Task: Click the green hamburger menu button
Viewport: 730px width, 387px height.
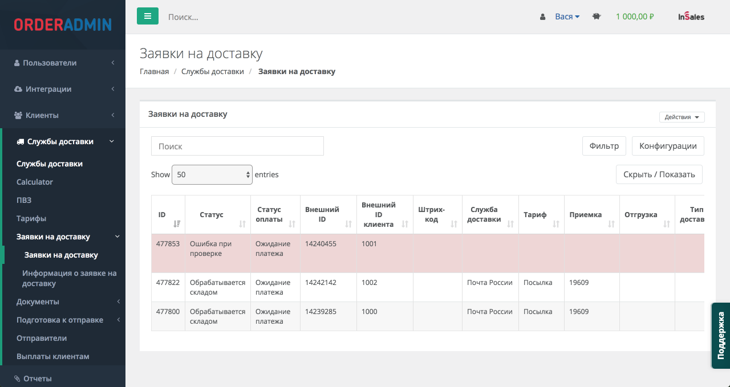Action: click(147, 16)
